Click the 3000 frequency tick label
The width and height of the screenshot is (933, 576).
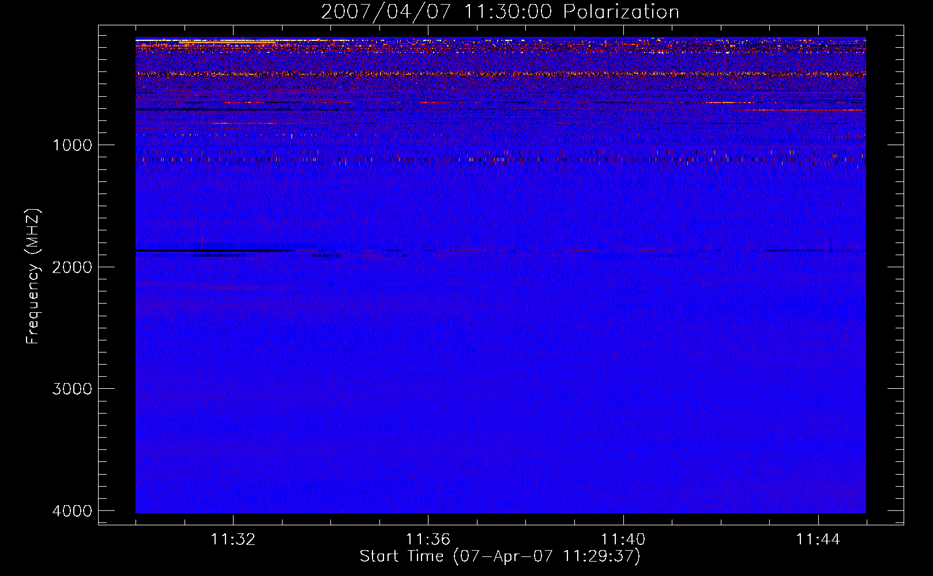72,389
